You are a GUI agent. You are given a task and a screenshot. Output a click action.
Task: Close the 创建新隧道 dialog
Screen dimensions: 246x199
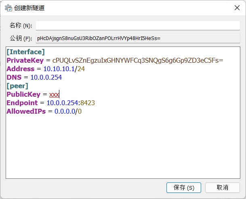tap(236, 7)
